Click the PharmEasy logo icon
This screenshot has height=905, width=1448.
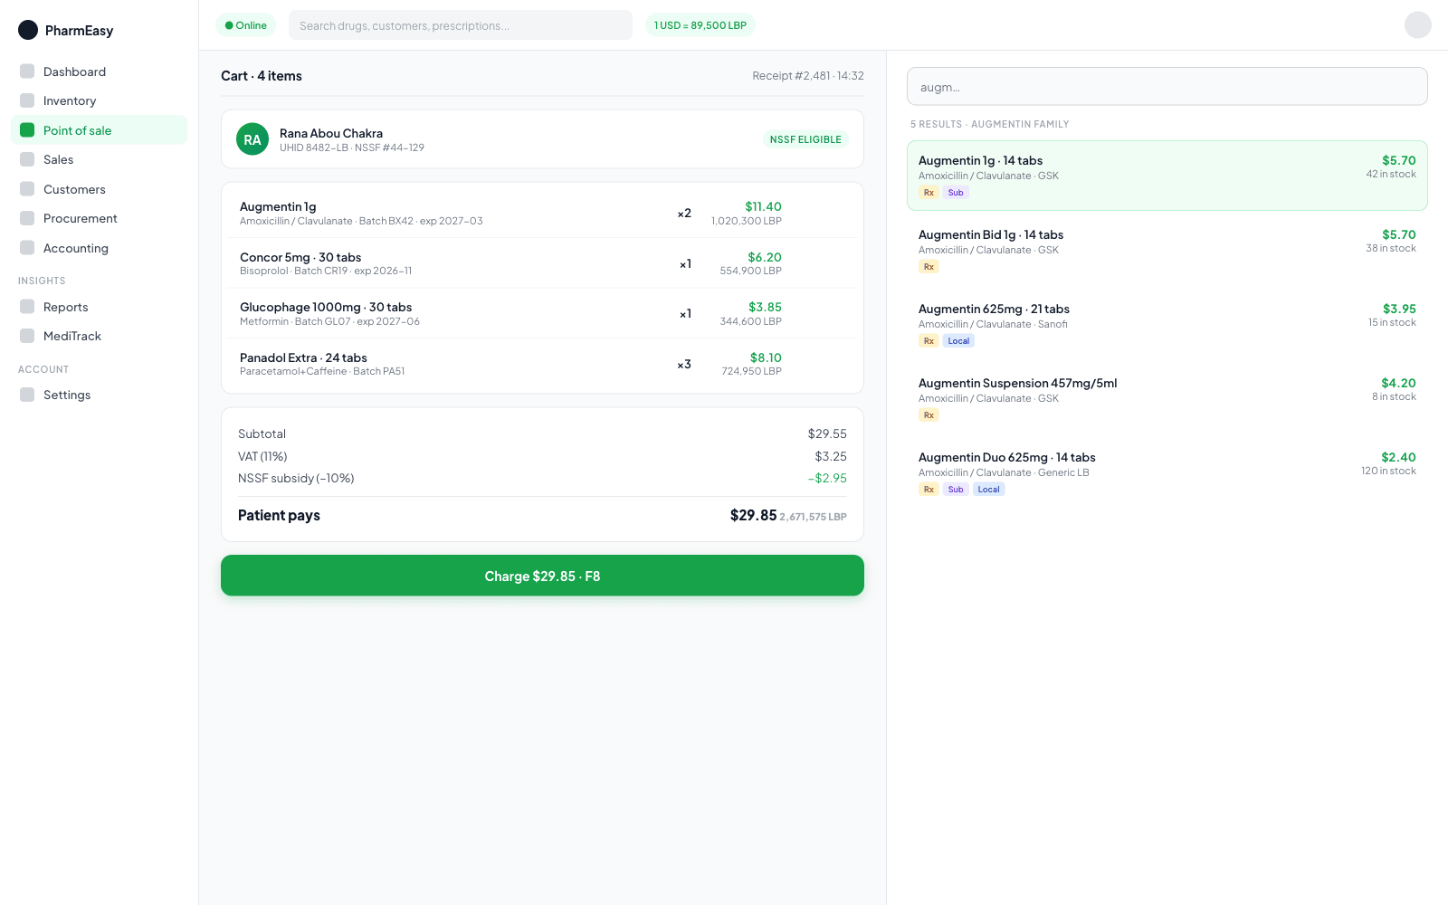tap(28, 30)
